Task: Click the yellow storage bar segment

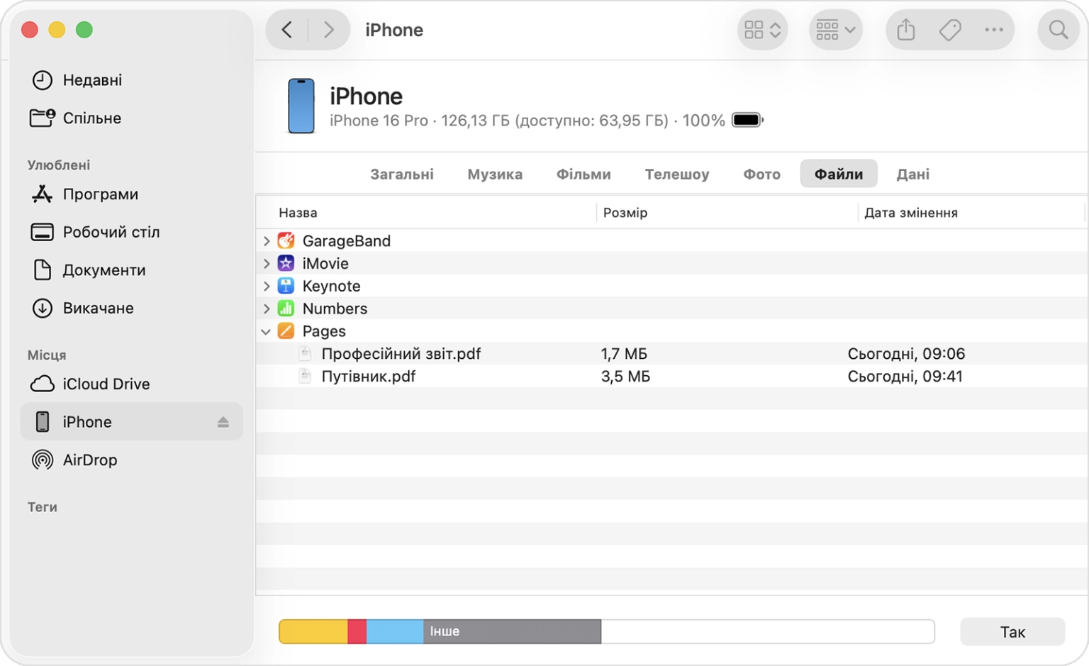Action: click(313, 631)
